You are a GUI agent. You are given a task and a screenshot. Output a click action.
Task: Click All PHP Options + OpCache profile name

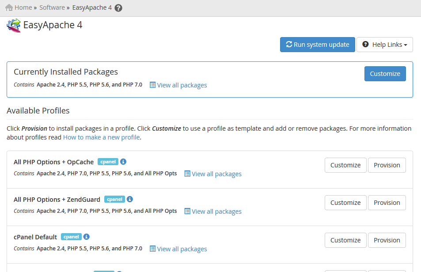(54, 162)
